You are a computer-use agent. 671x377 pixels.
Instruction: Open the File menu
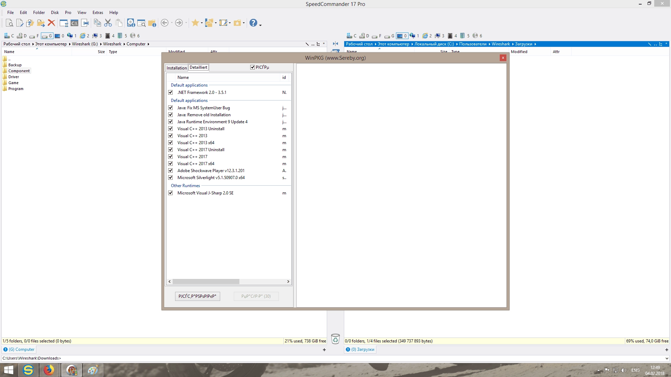click(10, 13)
